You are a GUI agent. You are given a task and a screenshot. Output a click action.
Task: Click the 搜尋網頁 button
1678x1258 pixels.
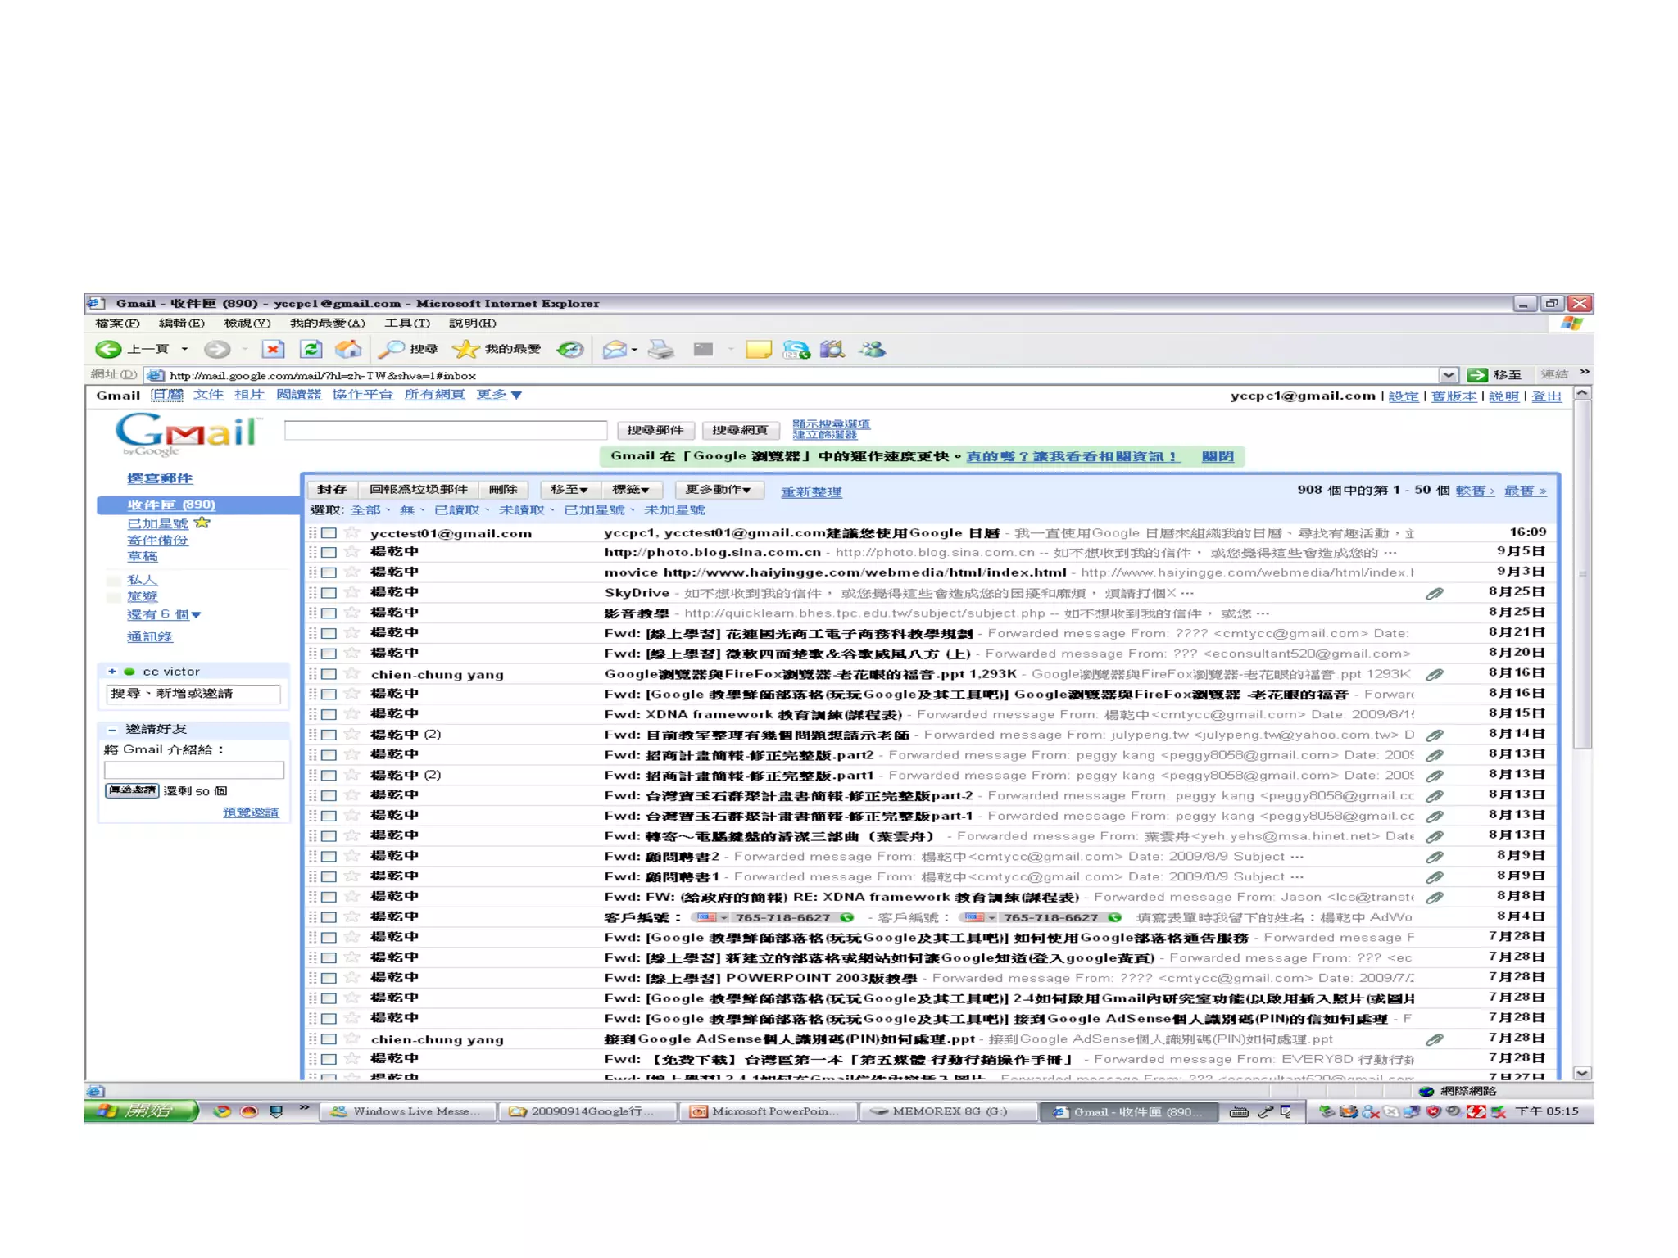(x=740, y=430)
